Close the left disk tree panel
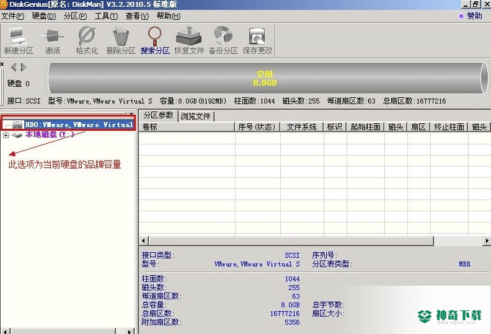 (x=131, y=113)
